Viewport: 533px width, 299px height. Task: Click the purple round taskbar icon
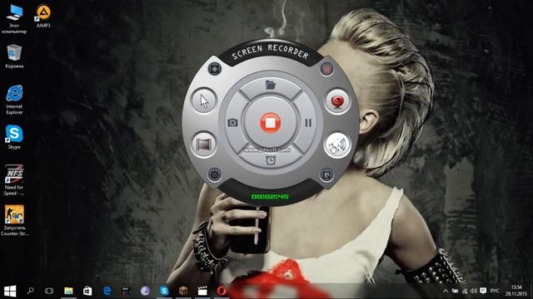(145, 291)
